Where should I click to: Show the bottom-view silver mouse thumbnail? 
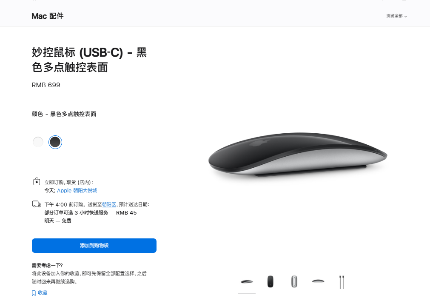coord(294,282)
